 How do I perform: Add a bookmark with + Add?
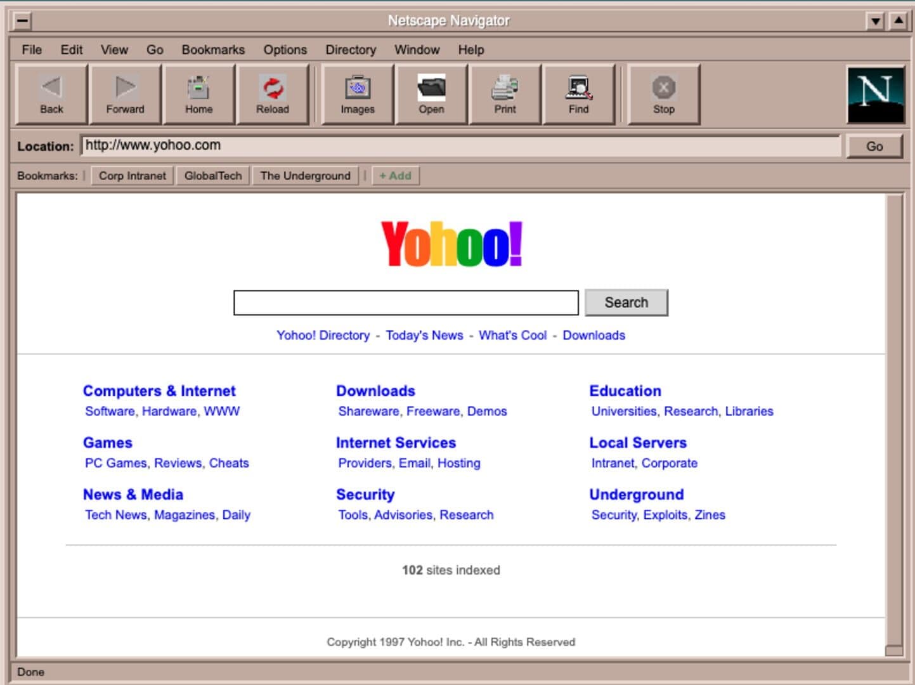tap(395, 176)
